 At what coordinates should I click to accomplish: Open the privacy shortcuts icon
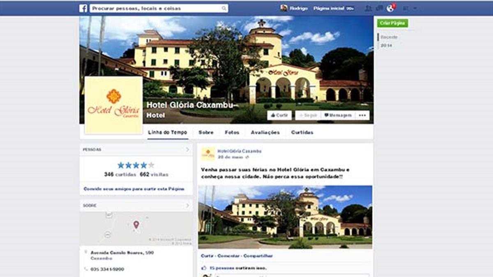click(x=406, y=8)
